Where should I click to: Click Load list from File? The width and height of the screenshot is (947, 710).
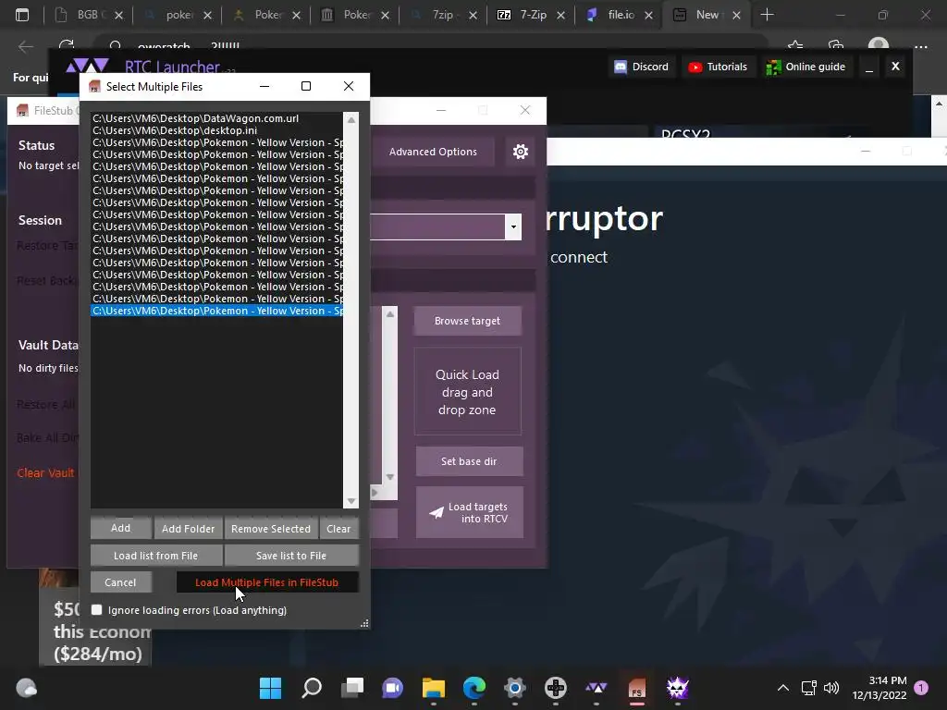click(x=155, y=556)
